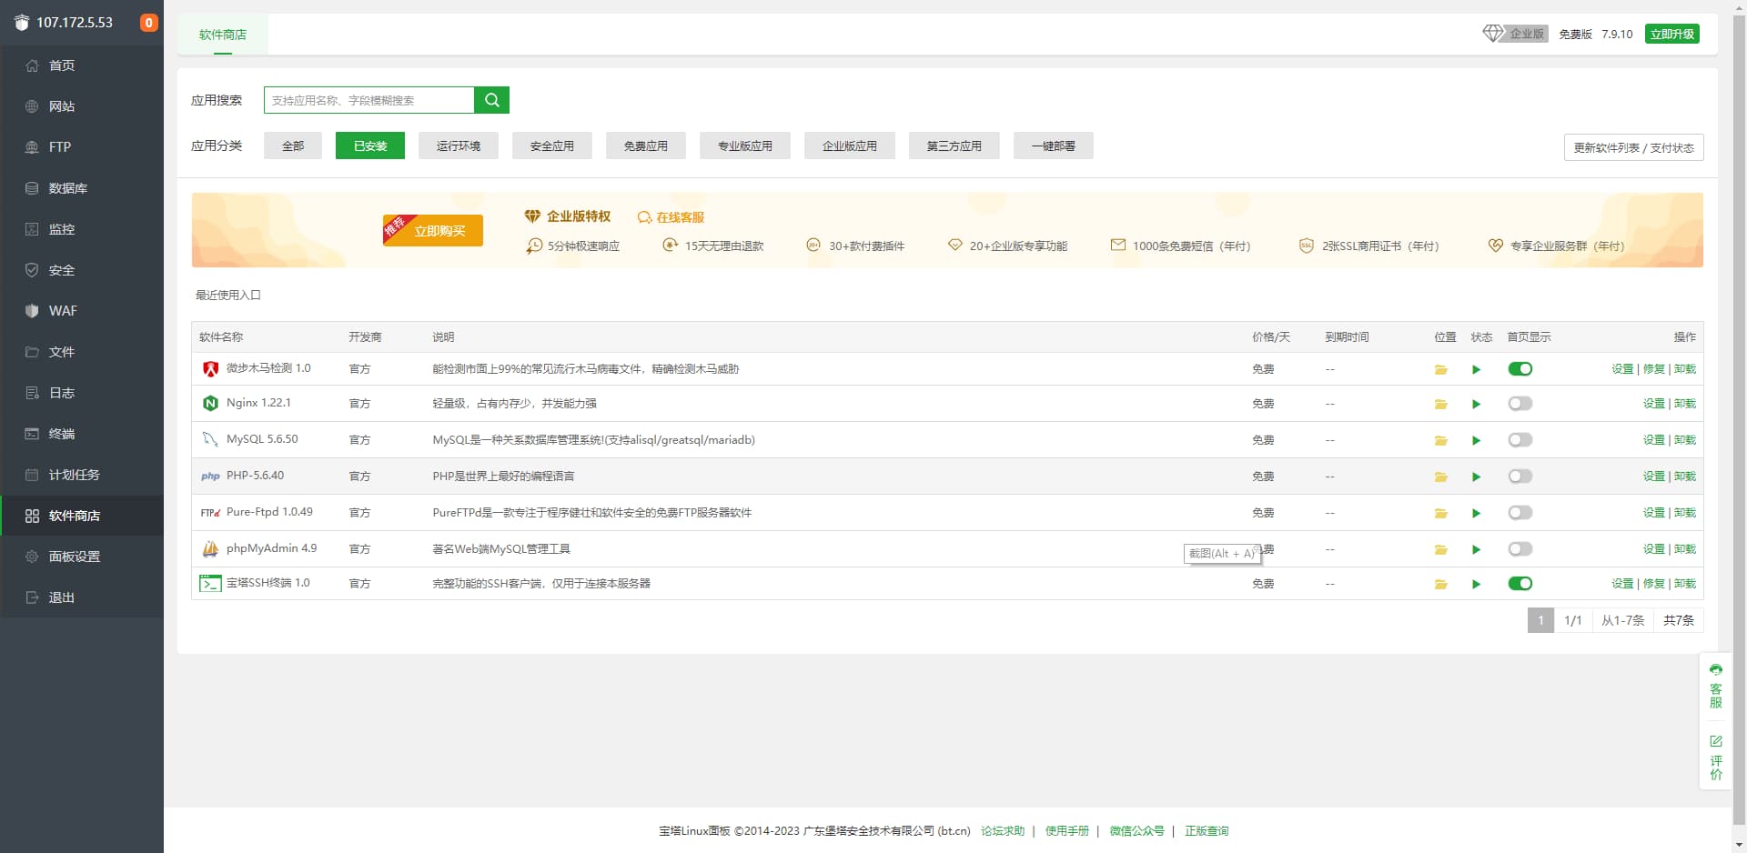
Task: Open folder location for 微步木马检测 1.0
Action: tap(1440, 369)
